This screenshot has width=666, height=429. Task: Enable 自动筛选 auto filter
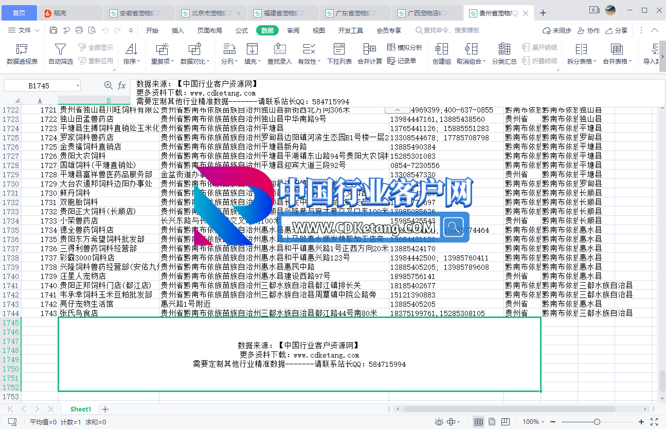coord(61,54)
